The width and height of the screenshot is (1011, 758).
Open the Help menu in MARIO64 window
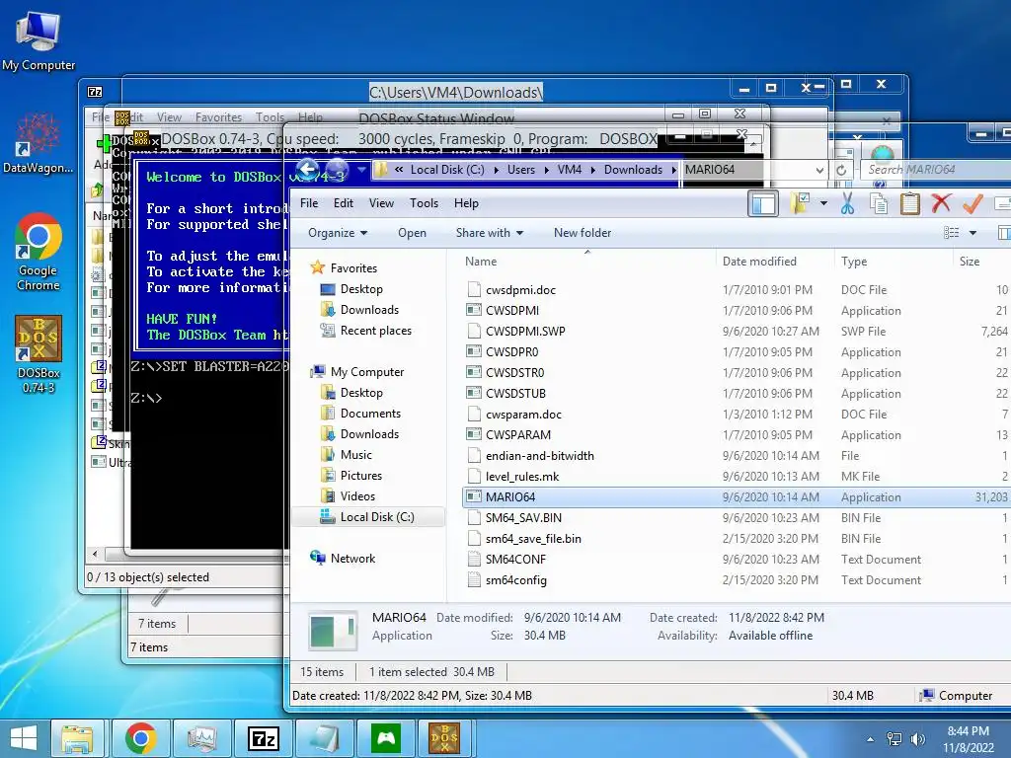point(466,203)
